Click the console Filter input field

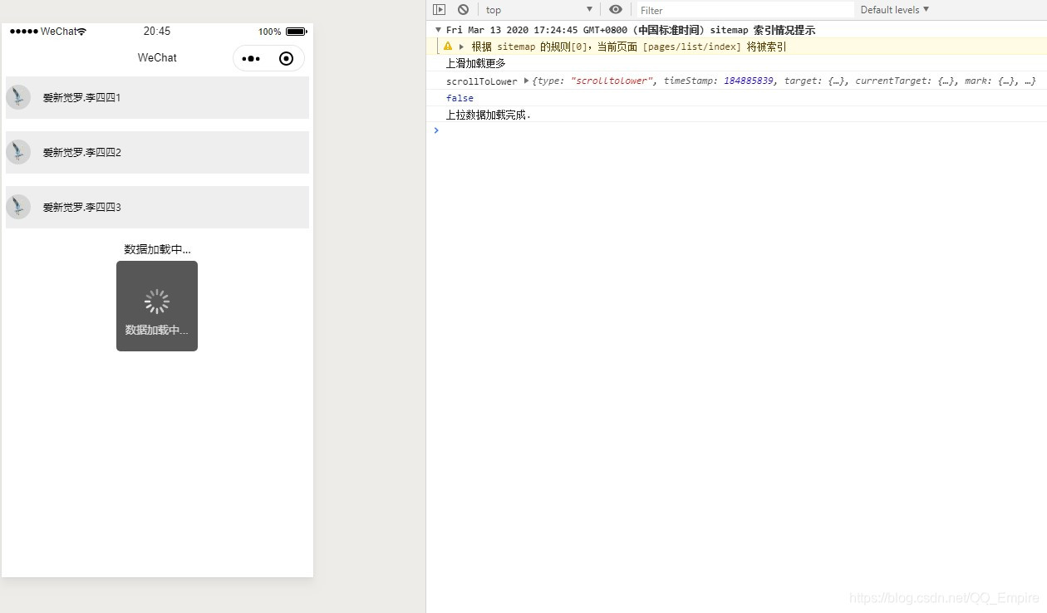740,9
